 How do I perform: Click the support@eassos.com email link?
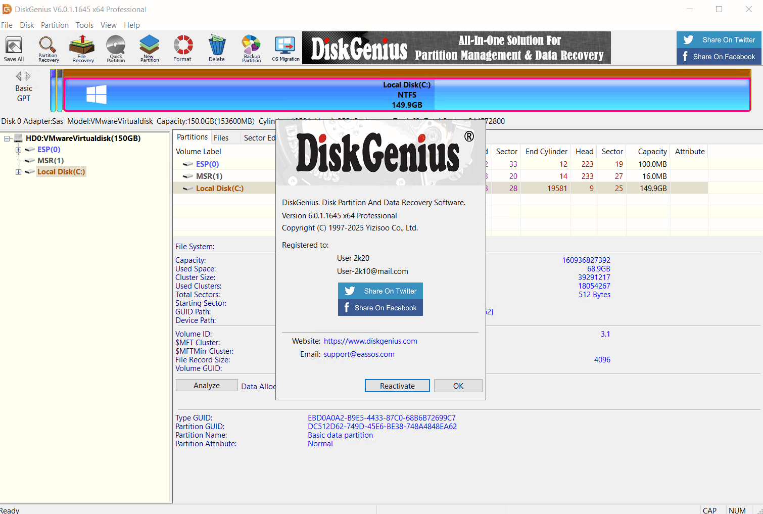[359, 354]
